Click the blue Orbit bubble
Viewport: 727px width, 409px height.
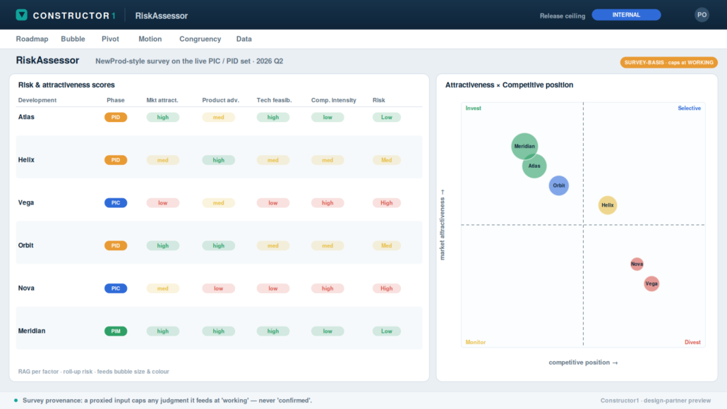[x=559, y=185]
